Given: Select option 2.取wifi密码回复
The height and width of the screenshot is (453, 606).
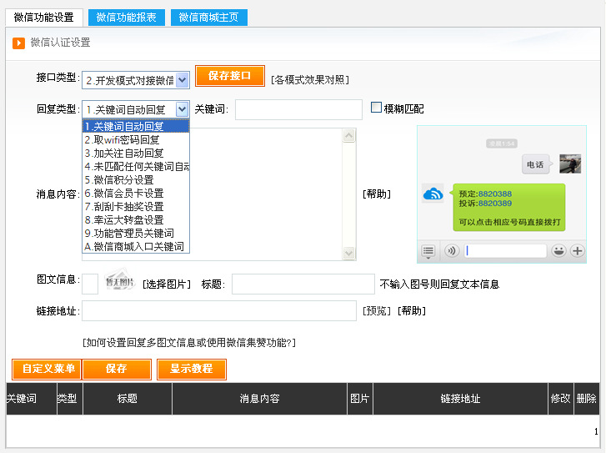Looking at the screenshot, I should pos(136,140).
